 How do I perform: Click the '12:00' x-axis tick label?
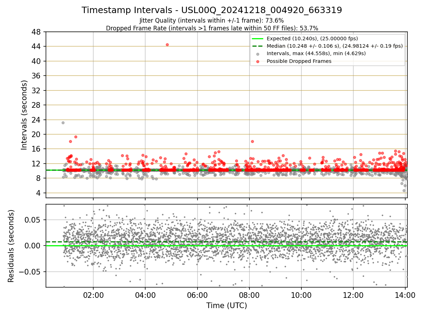click(353, 295)
